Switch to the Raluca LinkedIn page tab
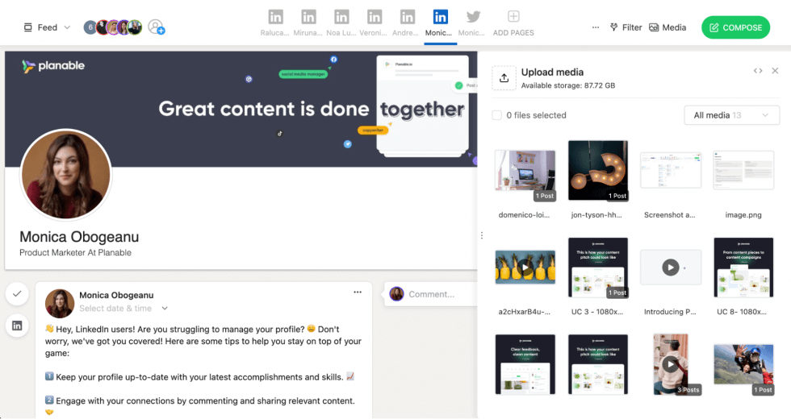791x419 pixels. point(275,17)
